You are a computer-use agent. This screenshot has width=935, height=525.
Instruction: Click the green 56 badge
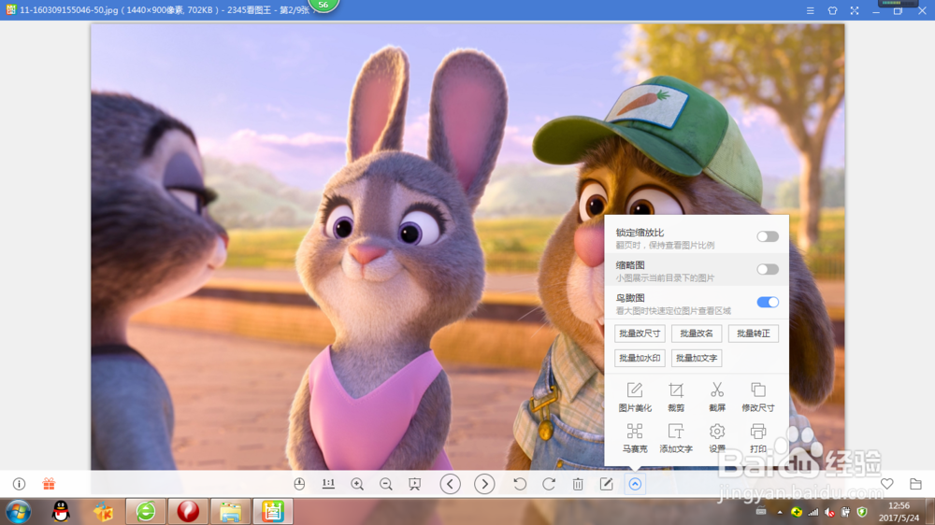tap(324, 6)
